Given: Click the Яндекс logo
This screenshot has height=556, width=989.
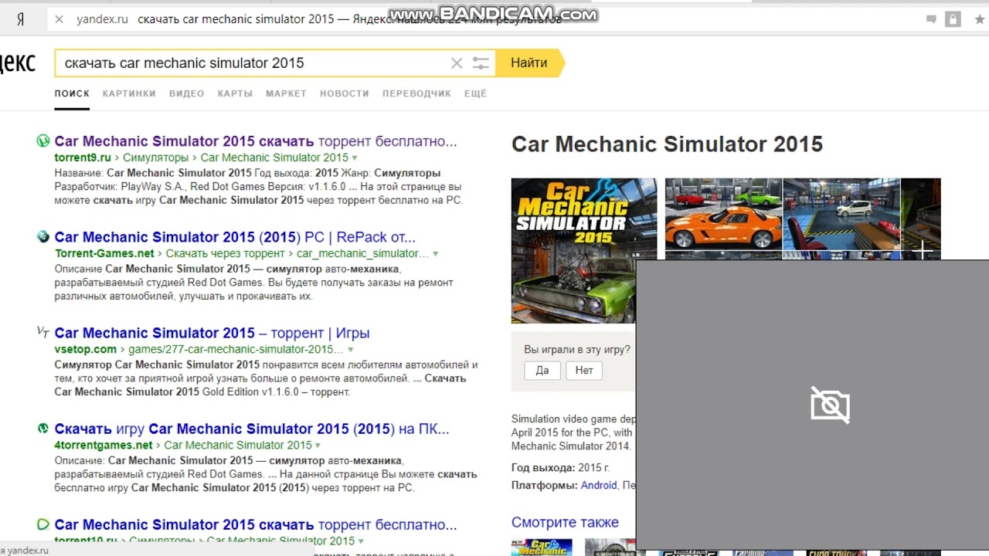Looking at the screenshot, I should pos(18,63).
